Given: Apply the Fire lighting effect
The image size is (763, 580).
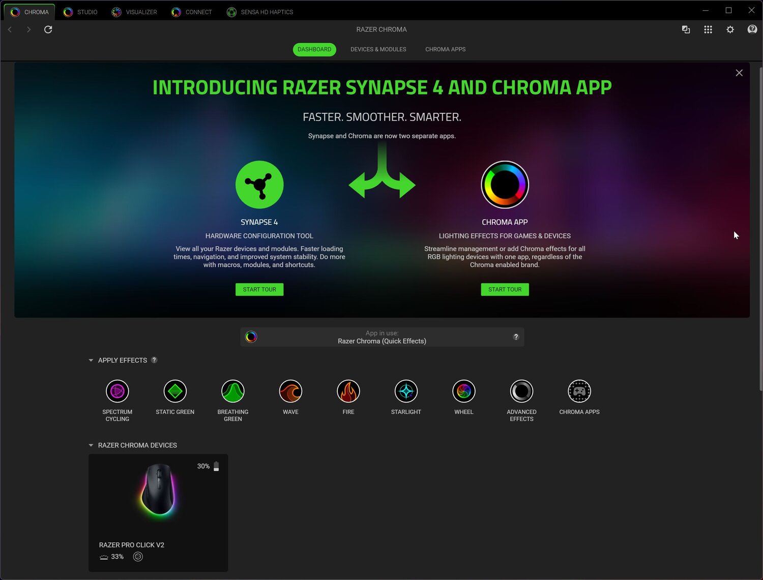Looking at the screenshot, I should 348,391.
